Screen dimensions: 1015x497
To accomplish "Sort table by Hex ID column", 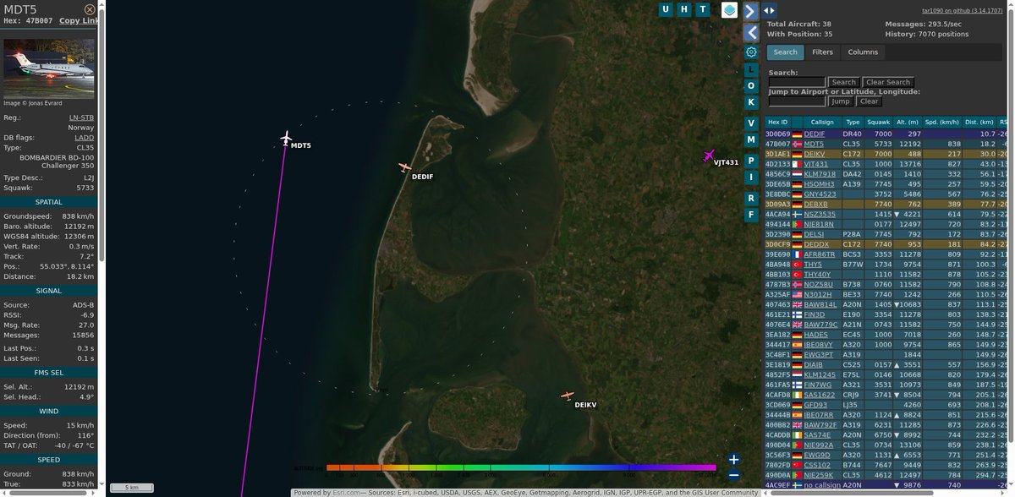I will (777, 123).
